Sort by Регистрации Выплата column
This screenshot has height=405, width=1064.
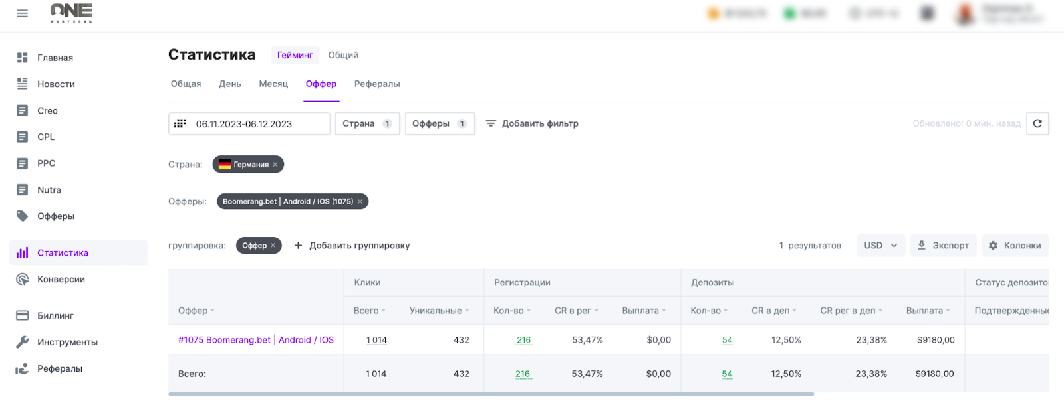(x=644, y=311)
